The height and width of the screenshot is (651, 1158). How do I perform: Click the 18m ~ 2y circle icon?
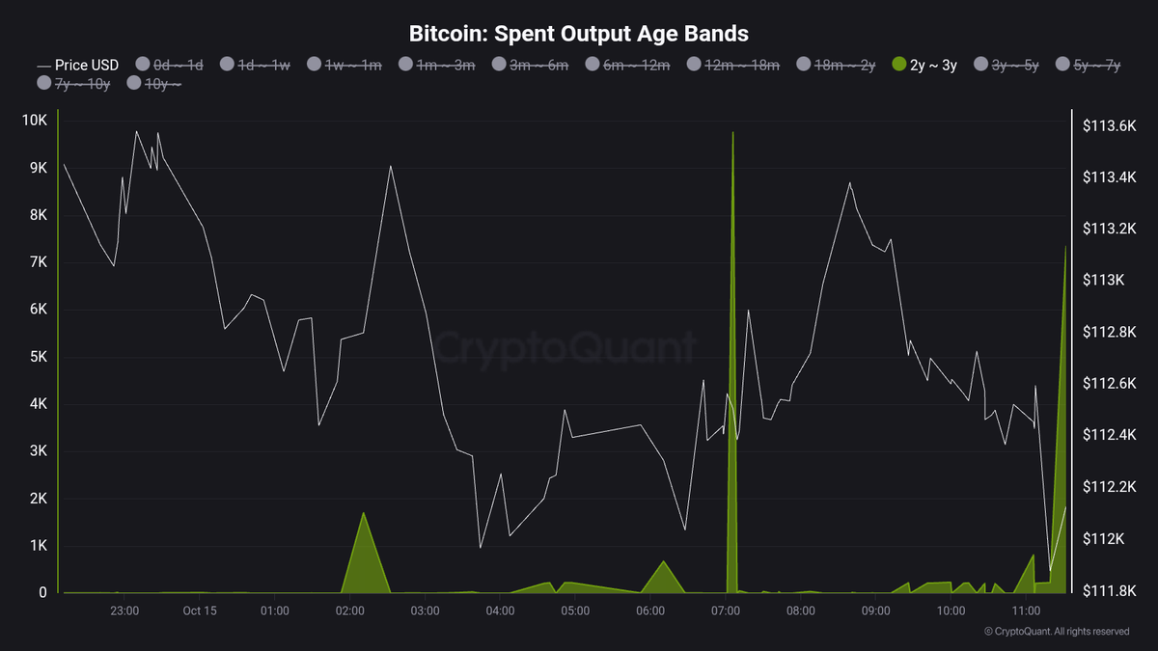point(806,65)
